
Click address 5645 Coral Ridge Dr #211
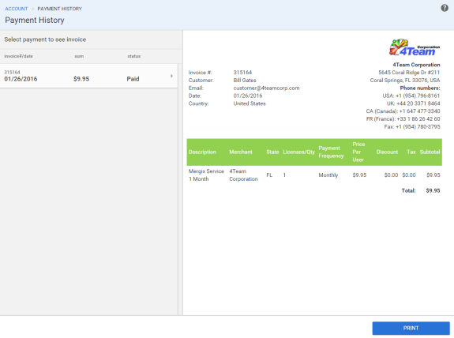tap(409, 73)
